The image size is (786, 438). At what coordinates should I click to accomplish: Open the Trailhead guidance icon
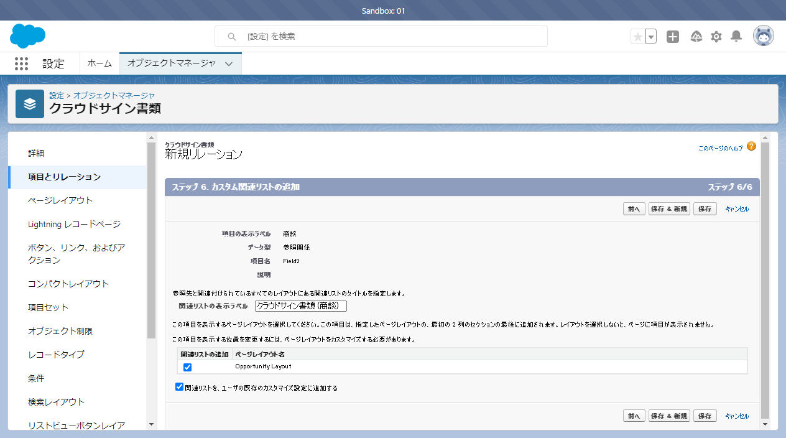click(696, 37)
